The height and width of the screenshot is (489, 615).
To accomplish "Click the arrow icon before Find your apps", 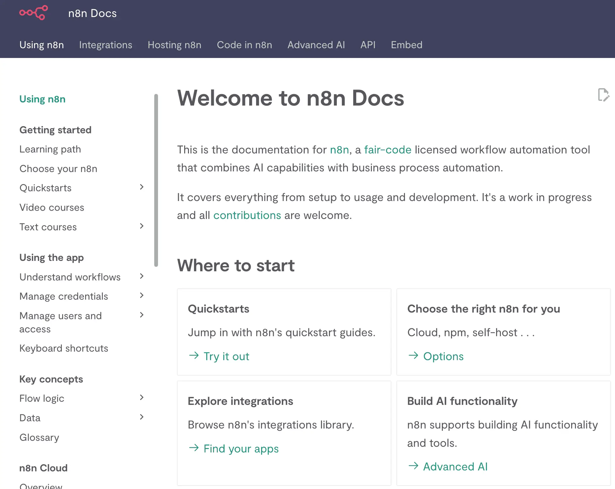I will [x=194, y=448].
